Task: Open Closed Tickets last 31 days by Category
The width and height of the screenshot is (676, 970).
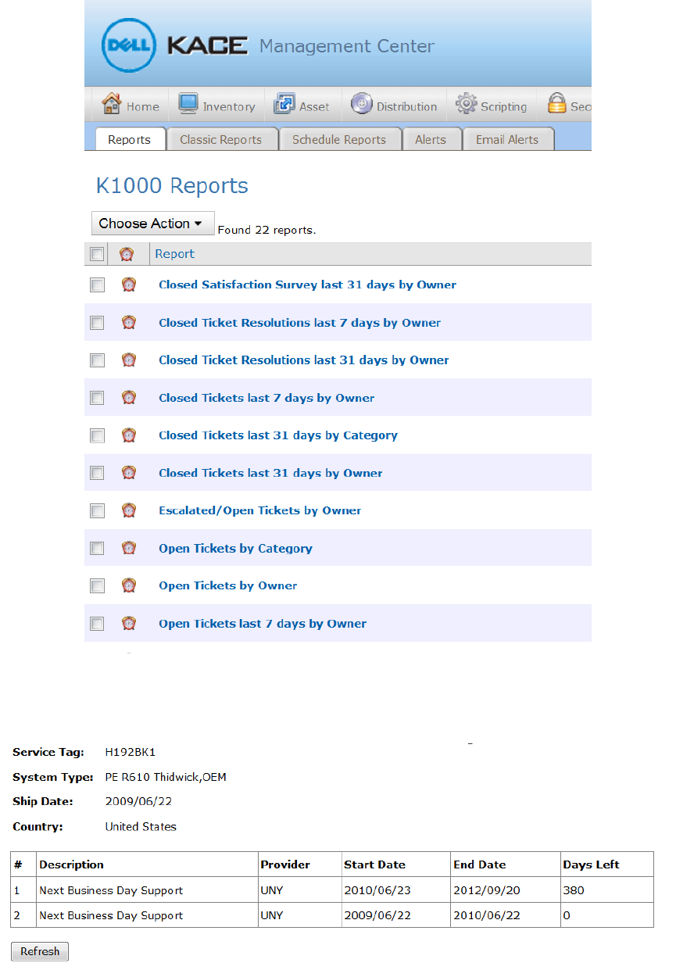Action: [278, 435]
